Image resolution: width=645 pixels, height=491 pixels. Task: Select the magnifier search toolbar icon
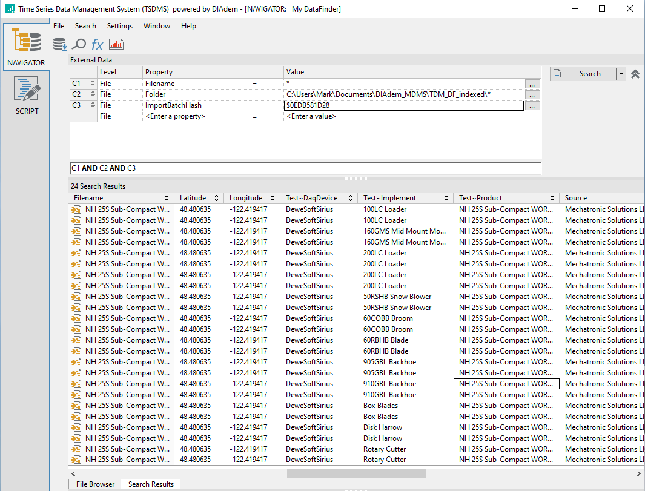pyautogui.click(x=78, y=44)
